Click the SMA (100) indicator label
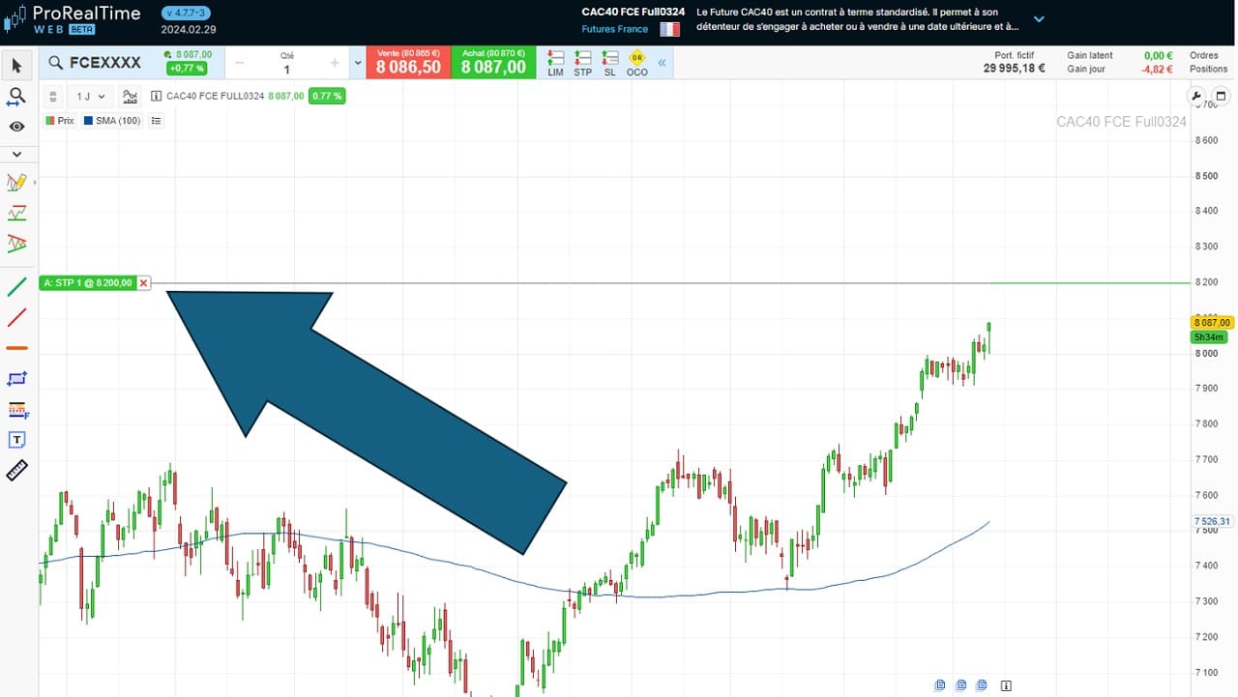This screenshot has width=1238, height=697. click(x=112, y=121)
